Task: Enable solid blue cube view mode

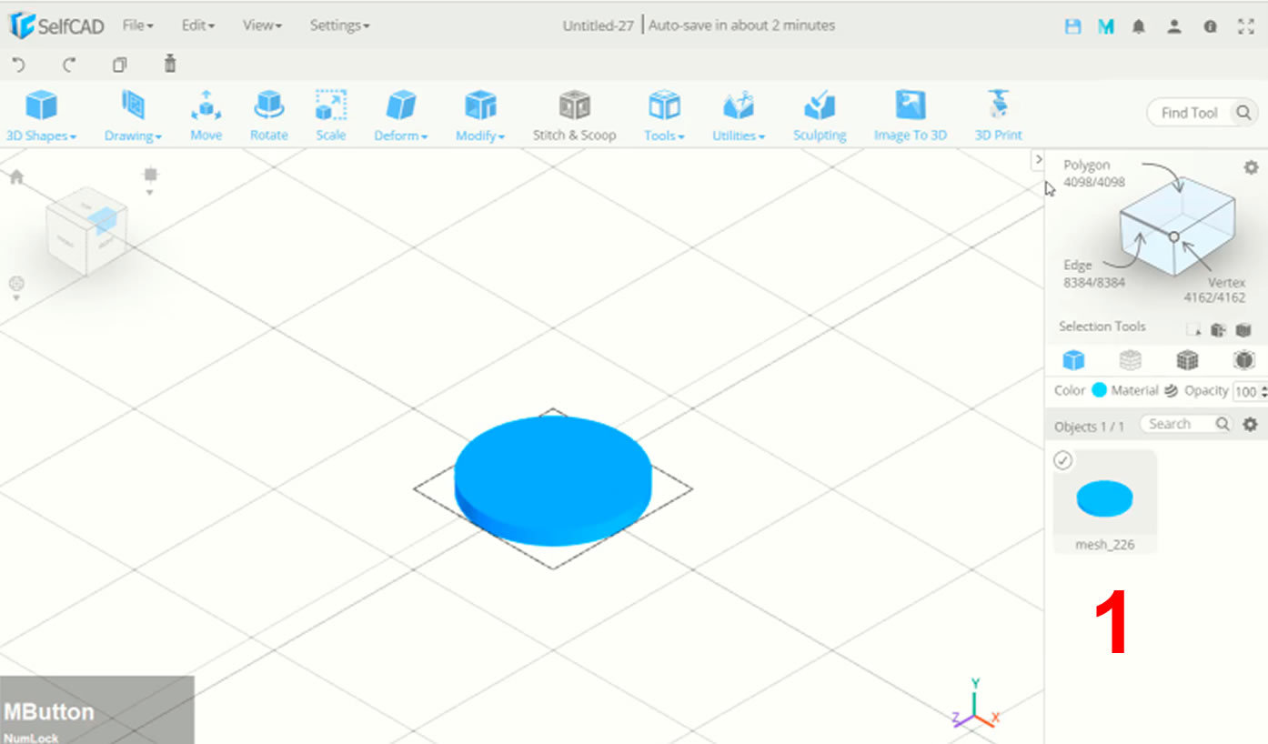Action: (x=1073, y=360)
